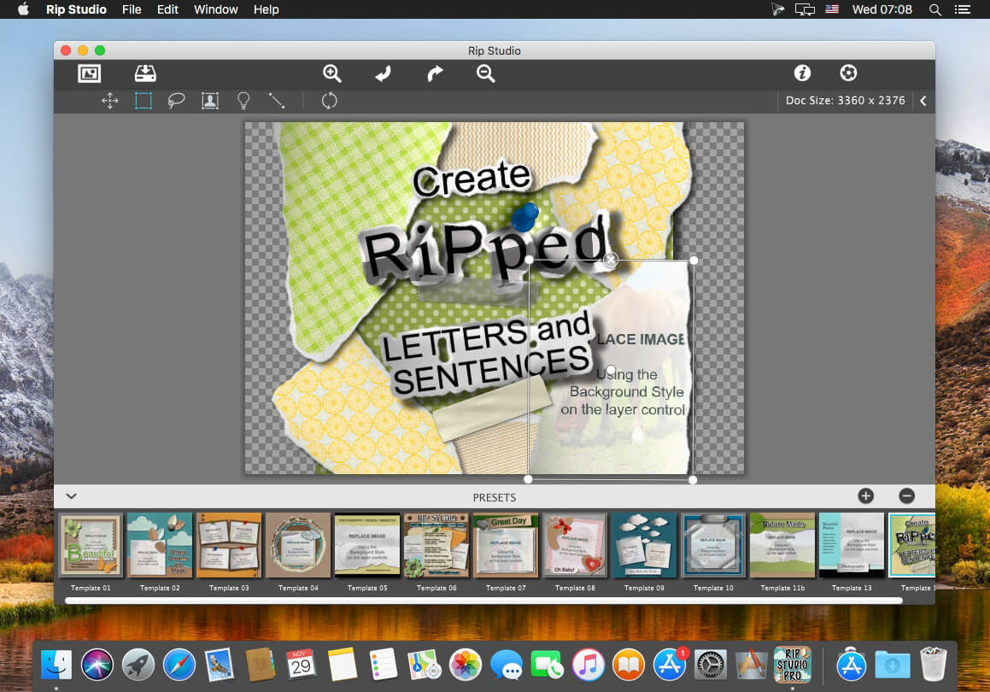Click the redo arrow icon

[x=435, y=73]
